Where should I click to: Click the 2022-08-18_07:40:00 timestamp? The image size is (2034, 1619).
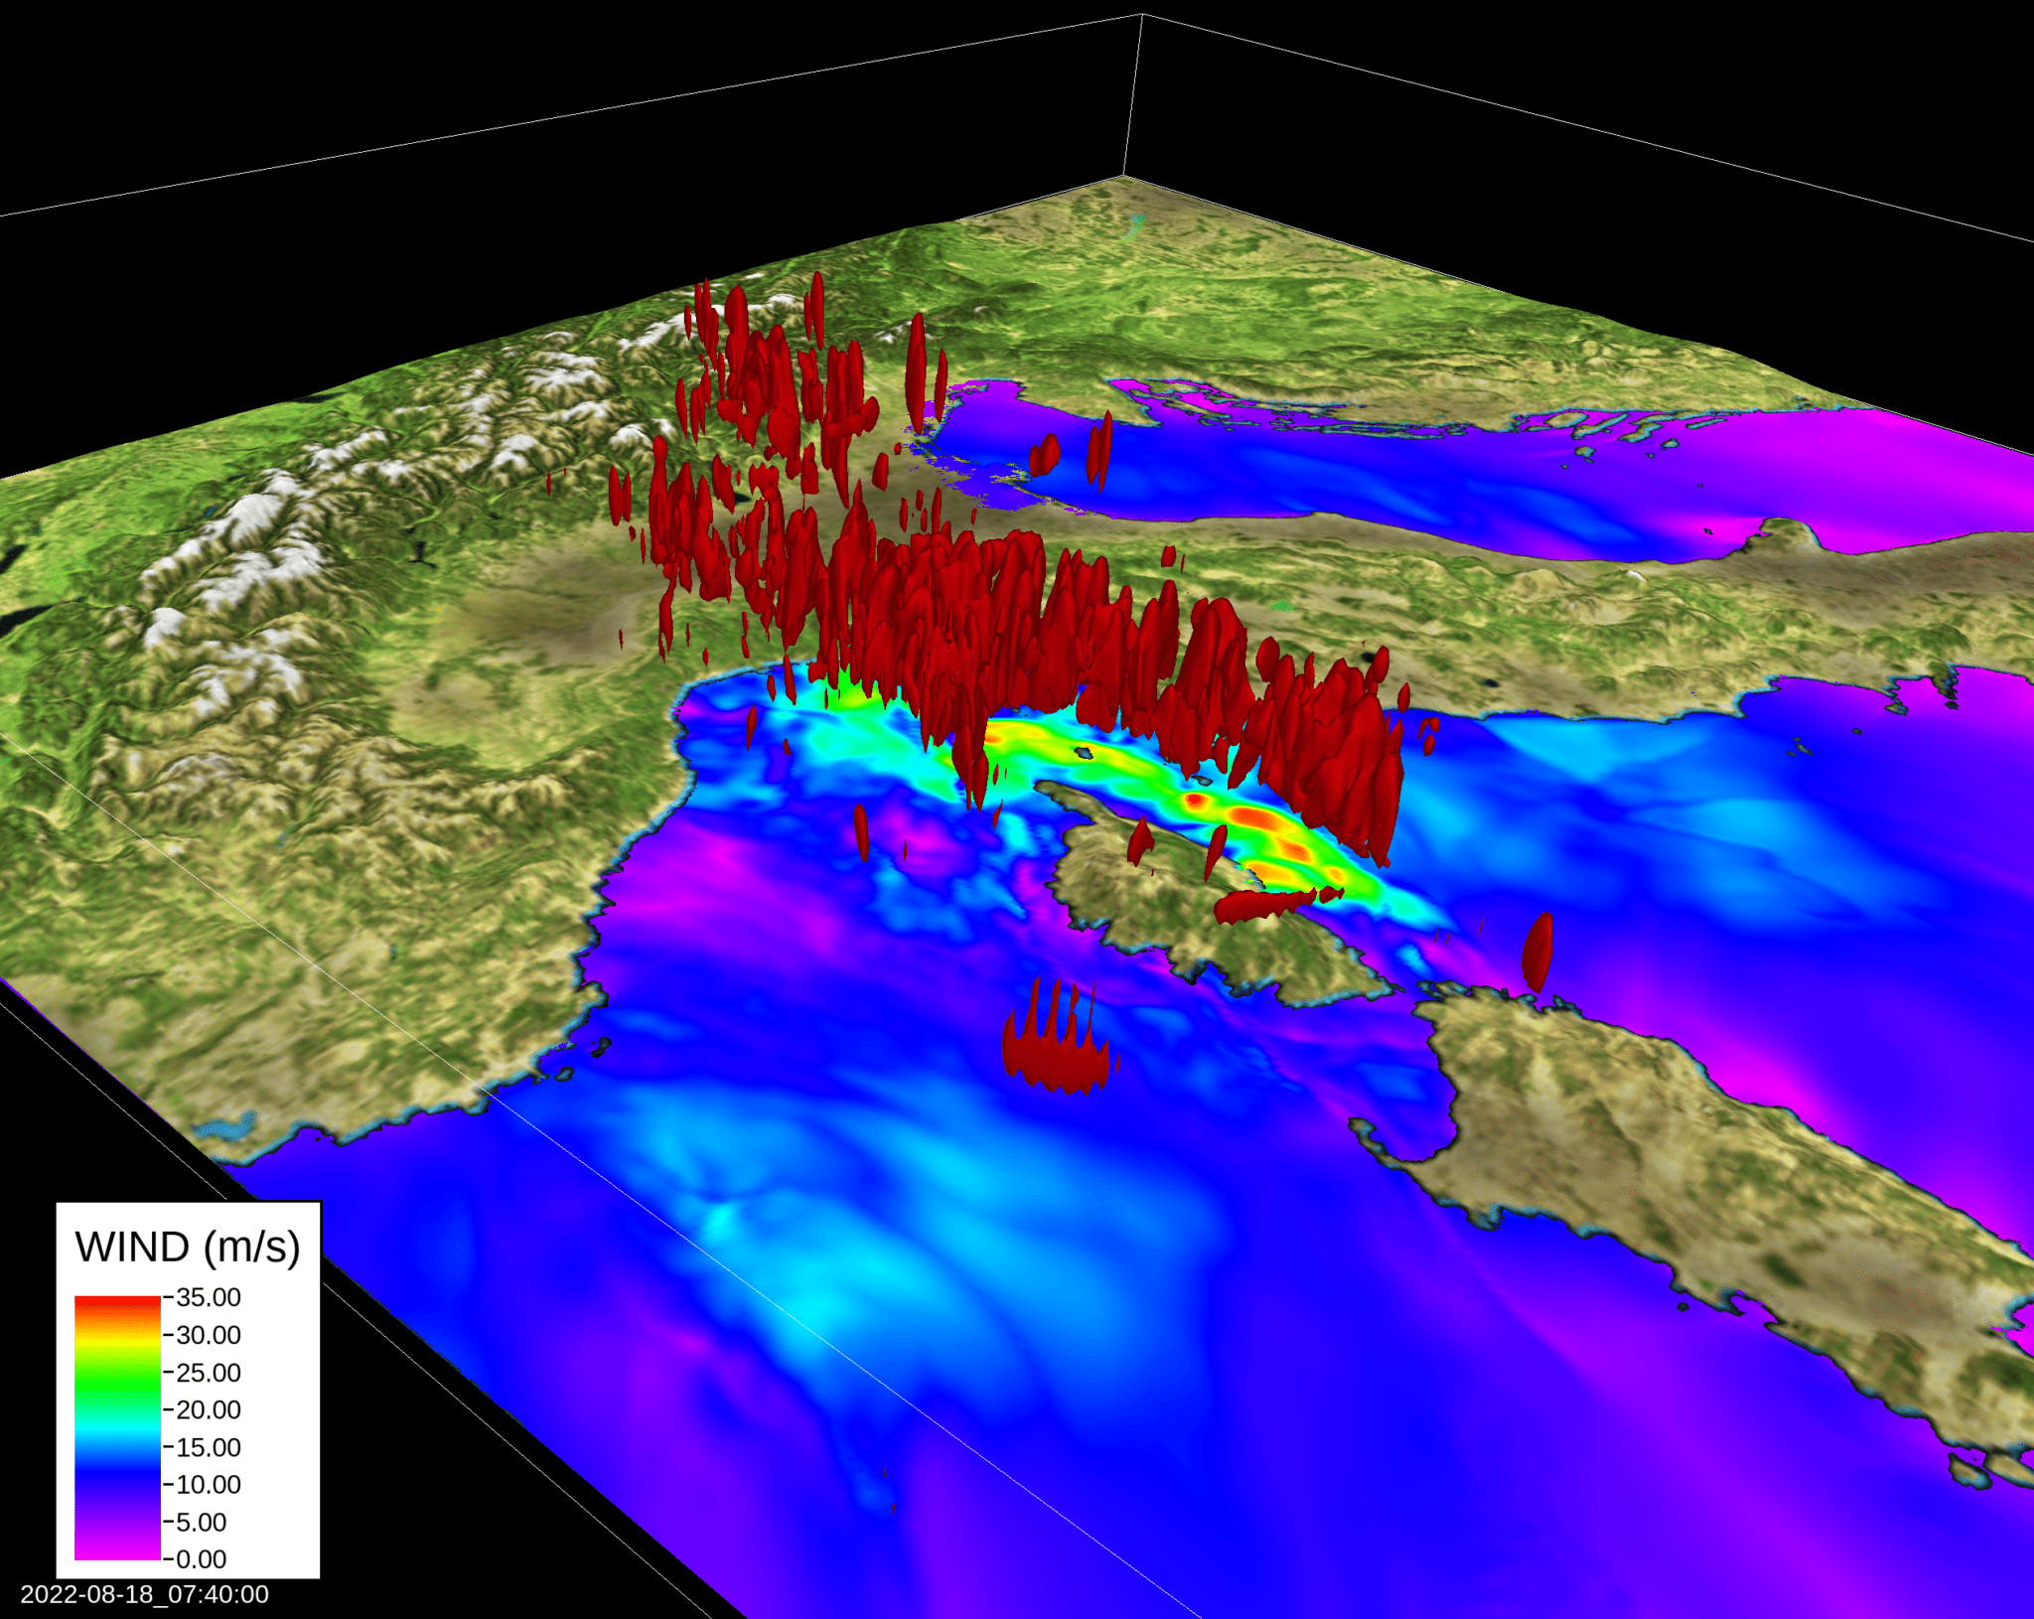pos(144,1594)
